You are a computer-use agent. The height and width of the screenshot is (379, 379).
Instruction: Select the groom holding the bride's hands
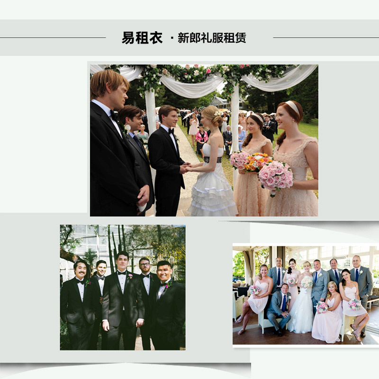pos(166,156)
